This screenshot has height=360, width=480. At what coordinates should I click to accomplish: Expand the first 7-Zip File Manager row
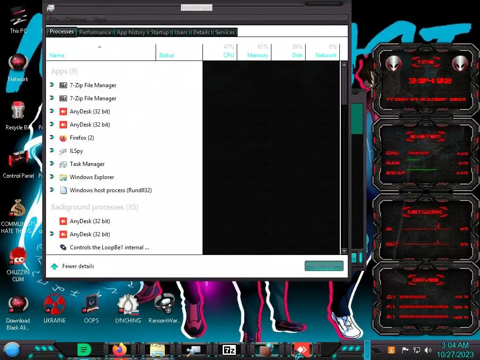(x=52, y=85)
